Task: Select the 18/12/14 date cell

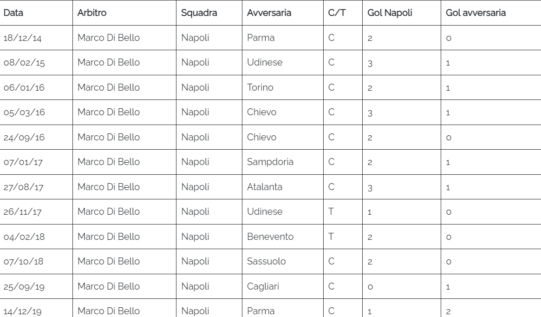Action: point(22,38)
